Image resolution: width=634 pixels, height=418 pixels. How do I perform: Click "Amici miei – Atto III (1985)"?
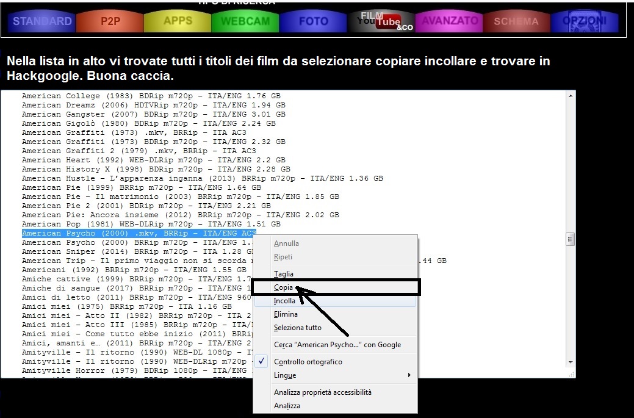137,325
